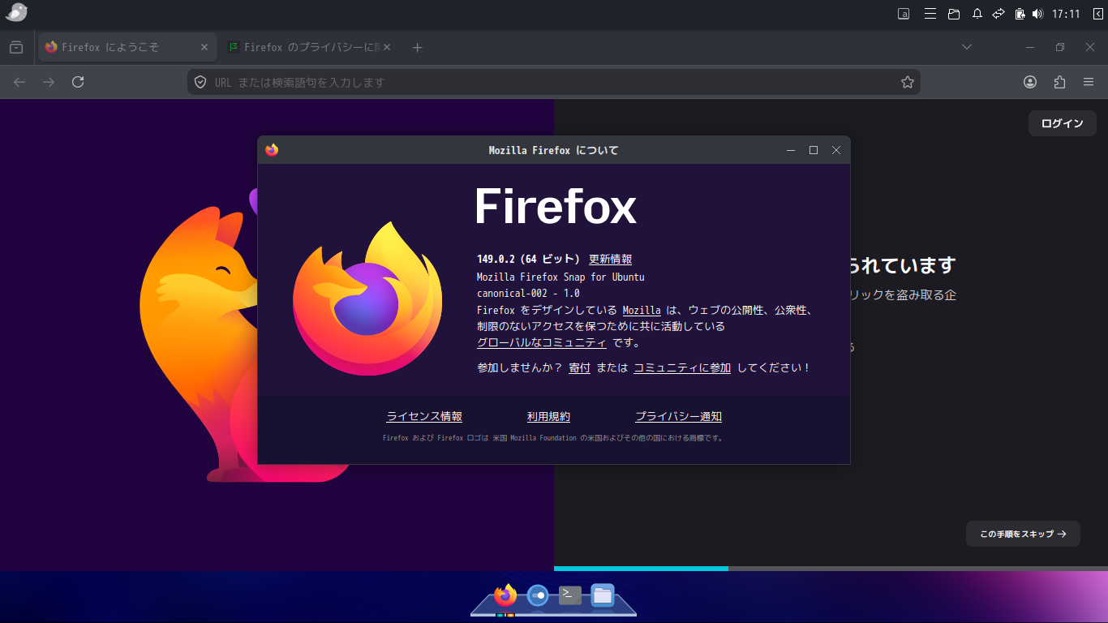Viewport: 1108px width, 623px height.
Task: Click the tracking protection shield icon
Action: point(200,82)
